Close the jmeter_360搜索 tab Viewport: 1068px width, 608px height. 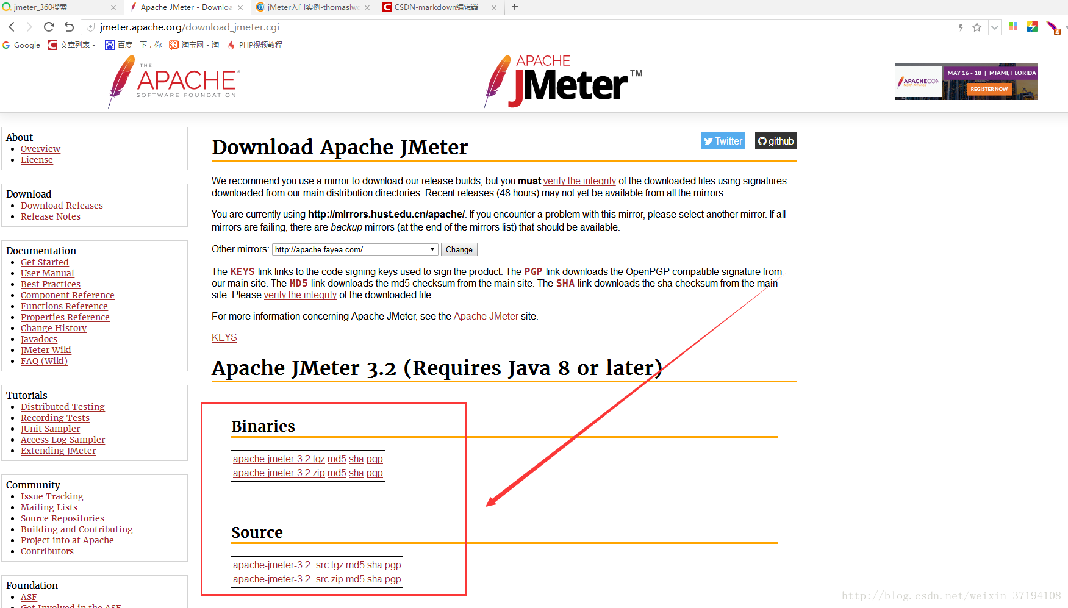(113, 7)
